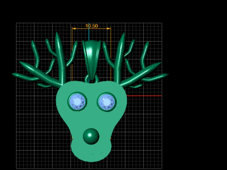Select the left blue gemstone eye
This screenshot has height=170, width=227.
pyautogui.click(x=77, y=102)
